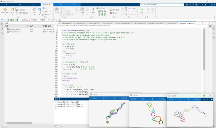Click the FIGURE tab in Figure 3 window
The height and width of the screenshot is (128, 216).
tap(171, 99)
